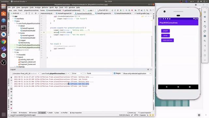Screen dimensions: 209x118
Task: Click the Logcat print icon
Action: point(11,92)
